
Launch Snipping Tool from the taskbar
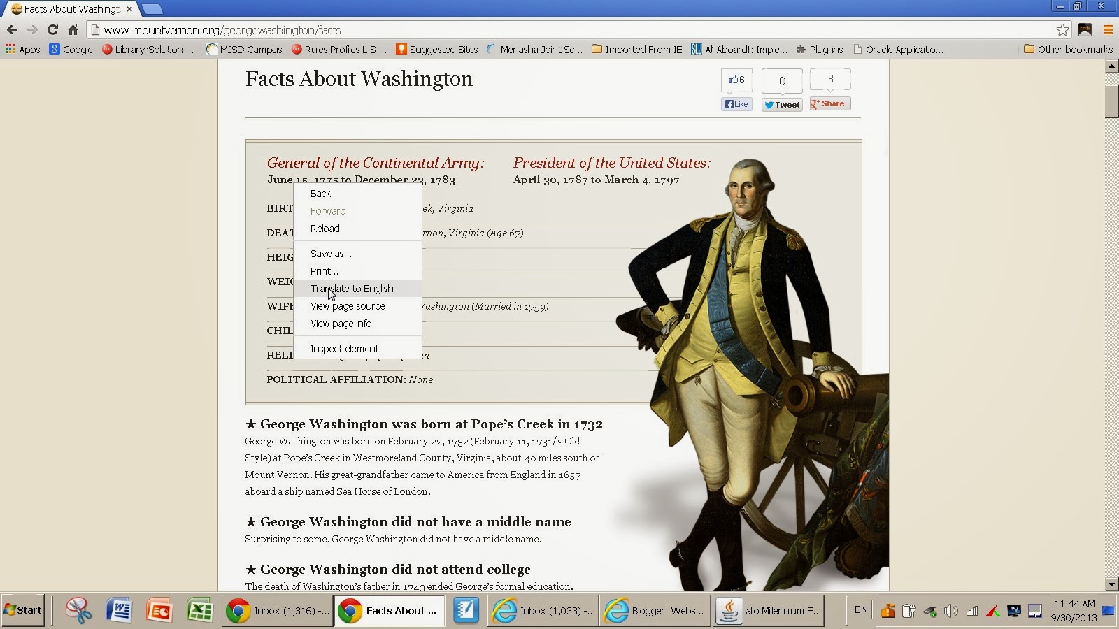coord(78,610)
